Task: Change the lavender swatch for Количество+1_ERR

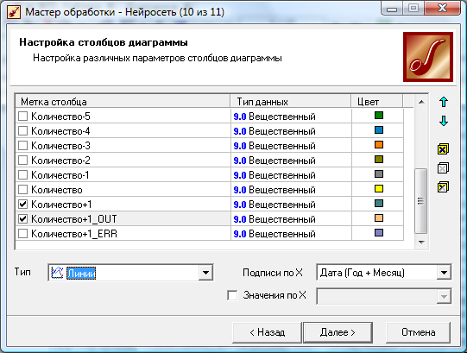Action: click(379, 233)
